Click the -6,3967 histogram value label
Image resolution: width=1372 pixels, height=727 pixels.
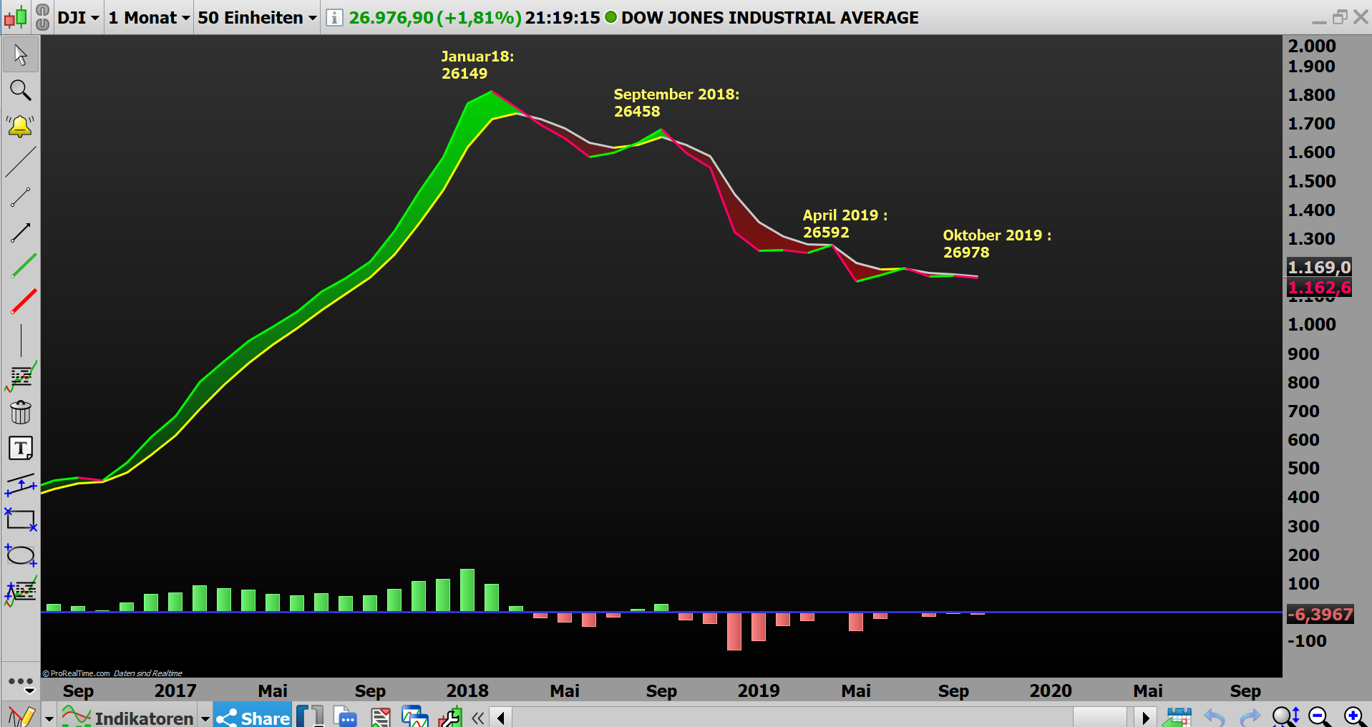tap(1320, 614)
